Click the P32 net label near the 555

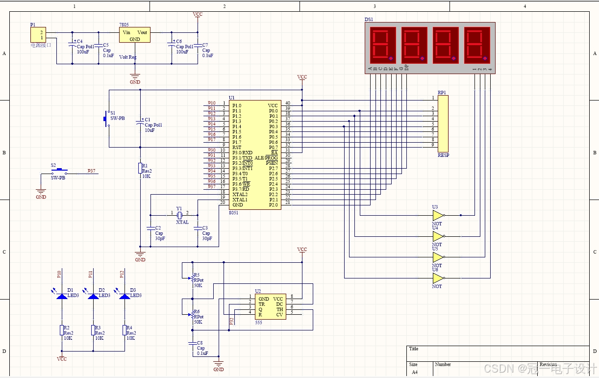[232, 321]
